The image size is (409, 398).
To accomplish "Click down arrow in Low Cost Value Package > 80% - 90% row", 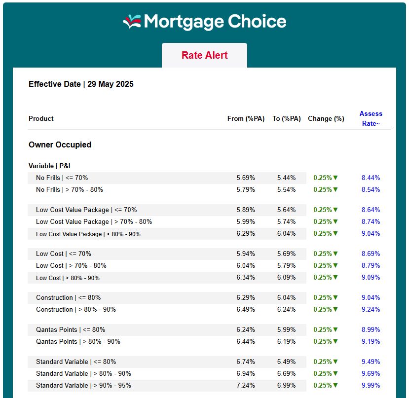I will pos(335,234).
